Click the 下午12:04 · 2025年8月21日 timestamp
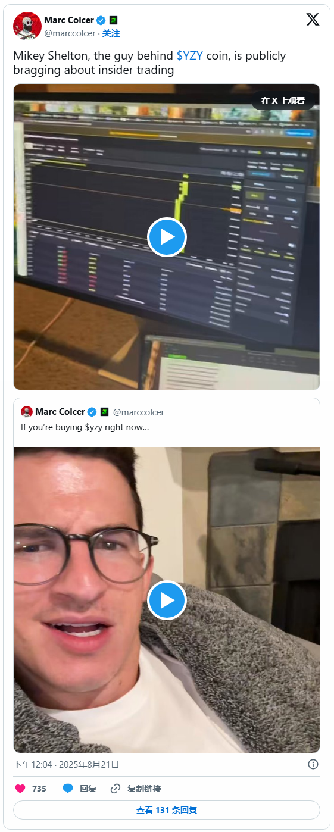334x832 pixels. (x=66, y=764)
